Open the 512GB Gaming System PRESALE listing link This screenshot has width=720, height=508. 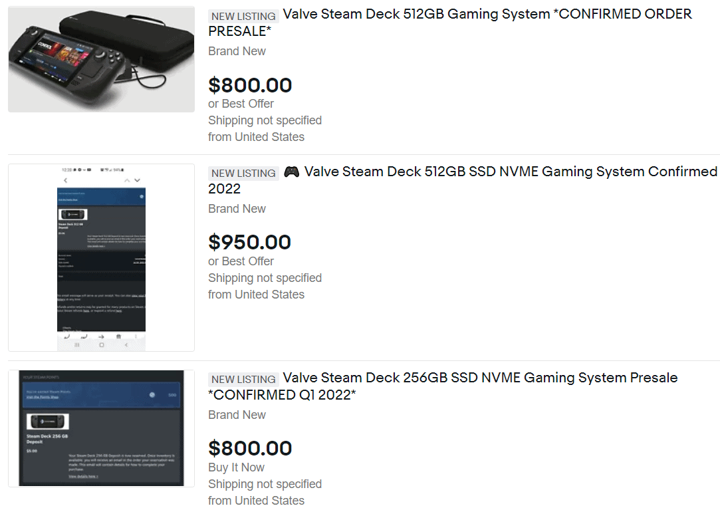(465, 14)
